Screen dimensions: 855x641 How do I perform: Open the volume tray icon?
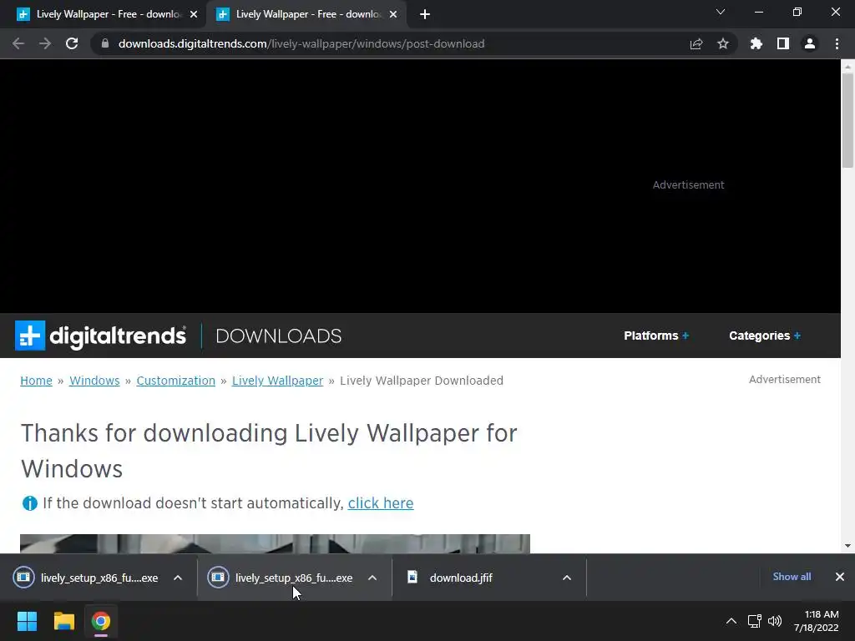tap(775, 621)
